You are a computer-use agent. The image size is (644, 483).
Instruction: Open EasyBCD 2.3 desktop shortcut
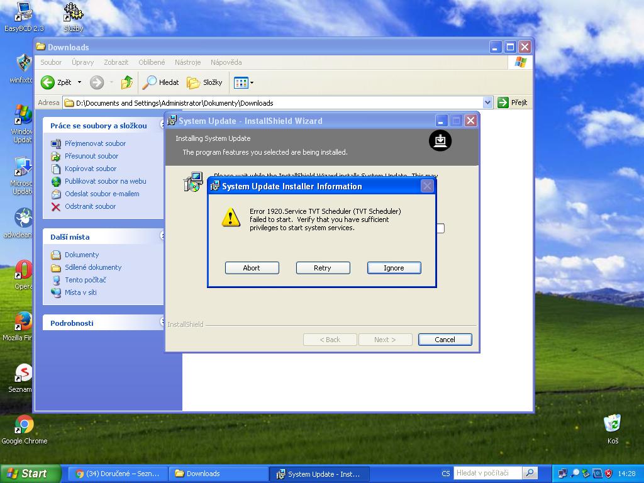pos(23,17)
